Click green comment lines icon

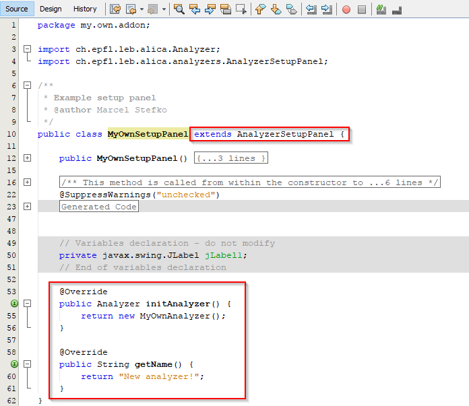click(x=381, y=9)
